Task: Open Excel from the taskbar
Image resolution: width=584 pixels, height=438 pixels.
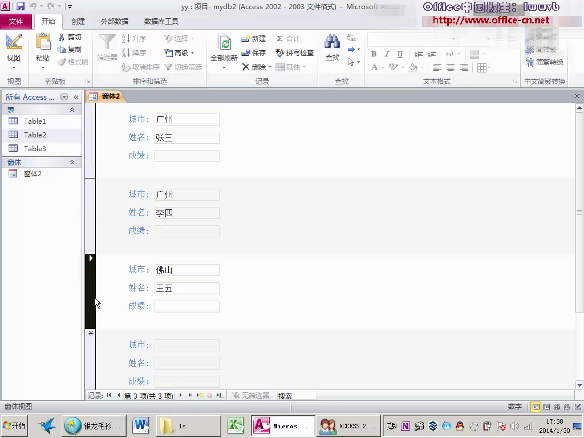Action: tap(236, 425)
